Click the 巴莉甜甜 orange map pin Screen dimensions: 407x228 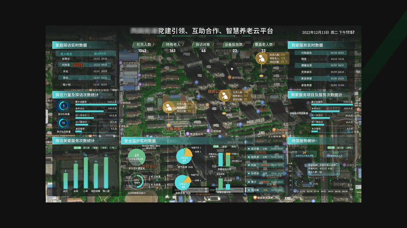tap(274, 130)
